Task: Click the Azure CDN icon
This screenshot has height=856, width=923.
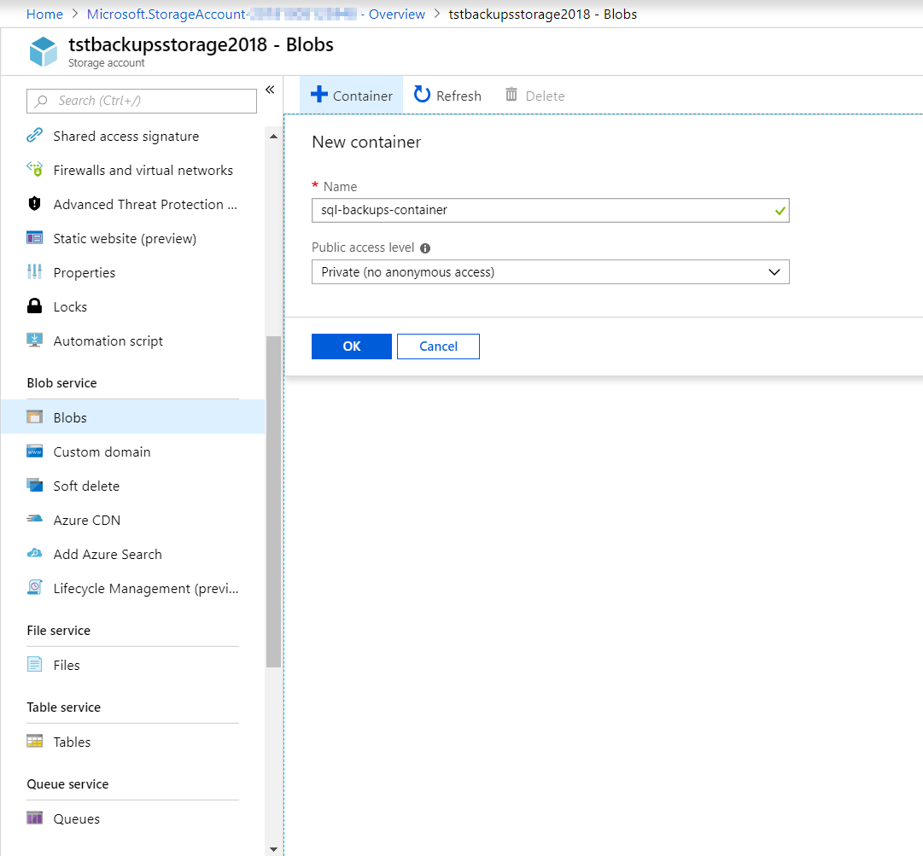Action: coord(35,519)
